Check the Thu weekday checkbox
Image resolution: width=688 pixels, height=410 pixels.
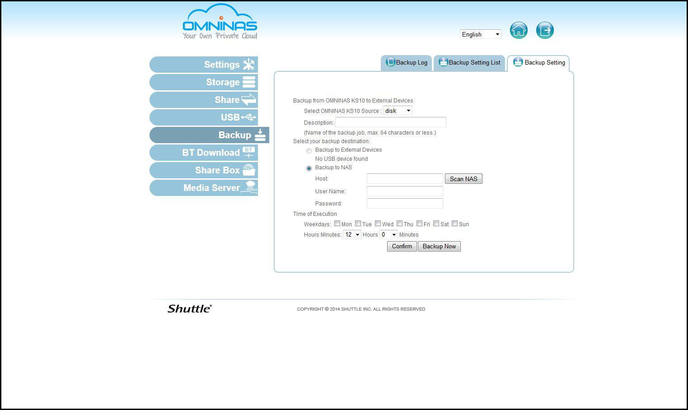pos(399,224)
